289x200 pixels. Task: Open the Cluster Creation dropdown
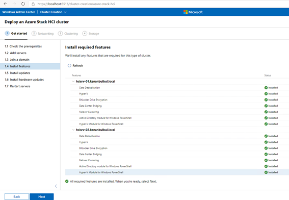coord(53,12)
